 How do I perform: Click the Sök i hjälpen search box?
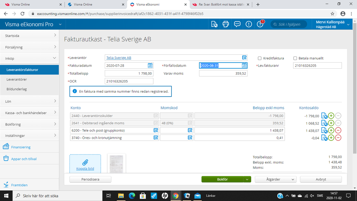point(289,24)
